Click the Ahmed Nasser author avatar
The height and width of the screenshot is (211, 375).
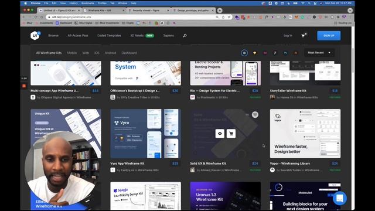click(193, 170)
